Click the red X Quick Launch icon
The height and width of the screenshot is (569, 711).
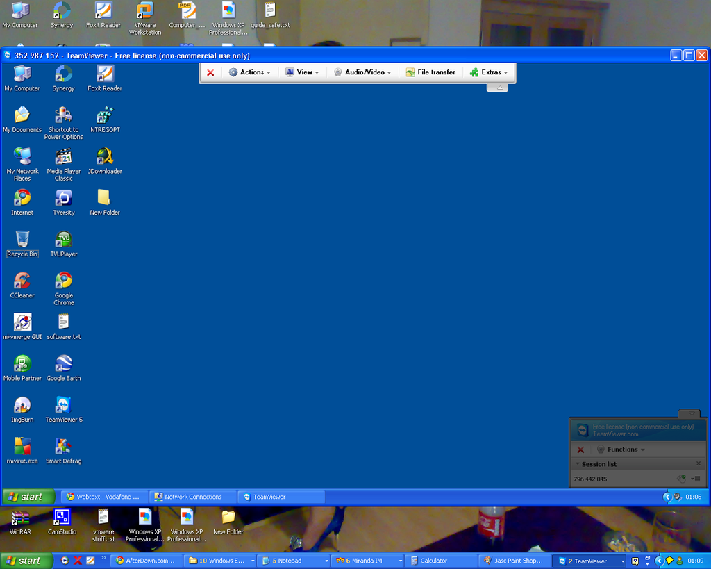[78, 561]
